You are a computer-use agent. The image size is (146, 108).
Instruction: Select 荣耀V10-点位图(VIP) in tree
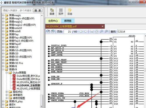20,50
